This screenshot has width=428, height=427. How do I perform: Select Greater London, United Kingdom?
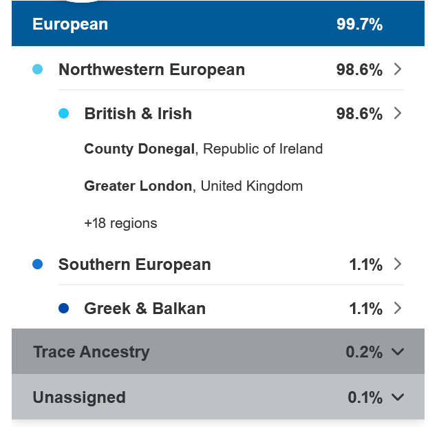coord(193,186)
